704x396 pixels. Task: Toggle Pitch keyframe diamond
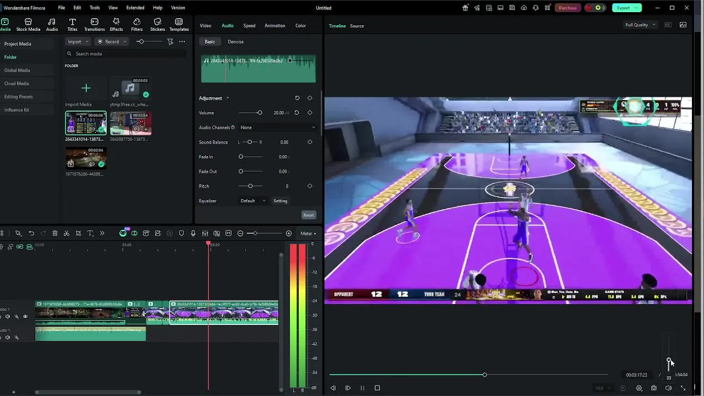310,186
